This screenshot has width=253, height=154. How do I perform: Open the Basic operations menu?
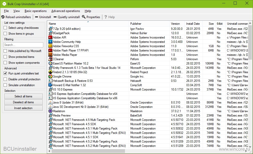(x=35, y=11)
